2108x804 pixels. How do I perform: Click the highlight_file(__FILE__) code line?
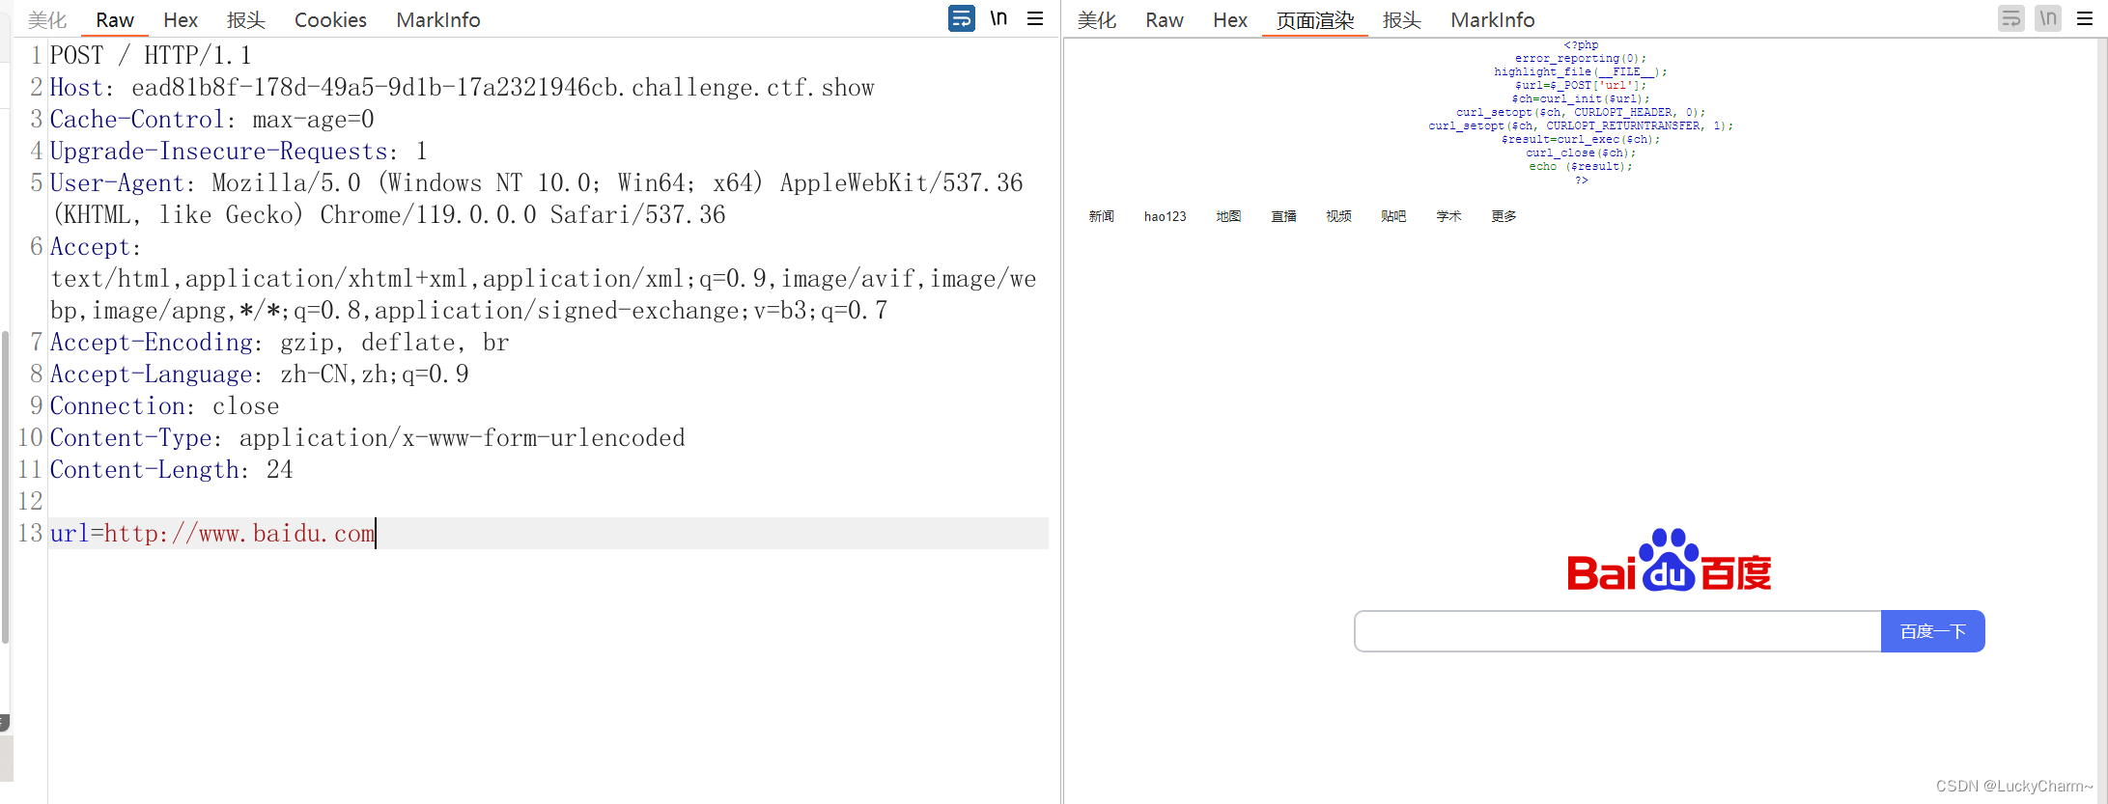coord(1581,71)
